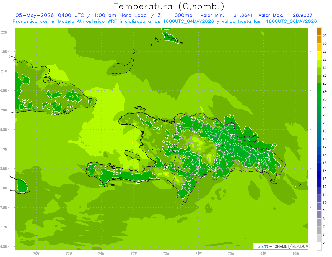Click the orange 31 degree legend swatch
Screen dimensions: 332x257
[319, 32]
